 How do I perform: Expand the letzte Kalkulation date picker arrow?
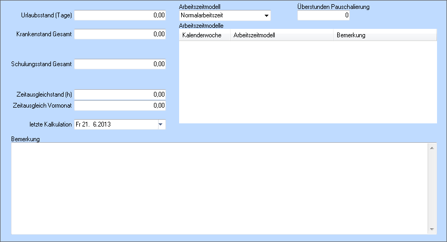point(161,124)
